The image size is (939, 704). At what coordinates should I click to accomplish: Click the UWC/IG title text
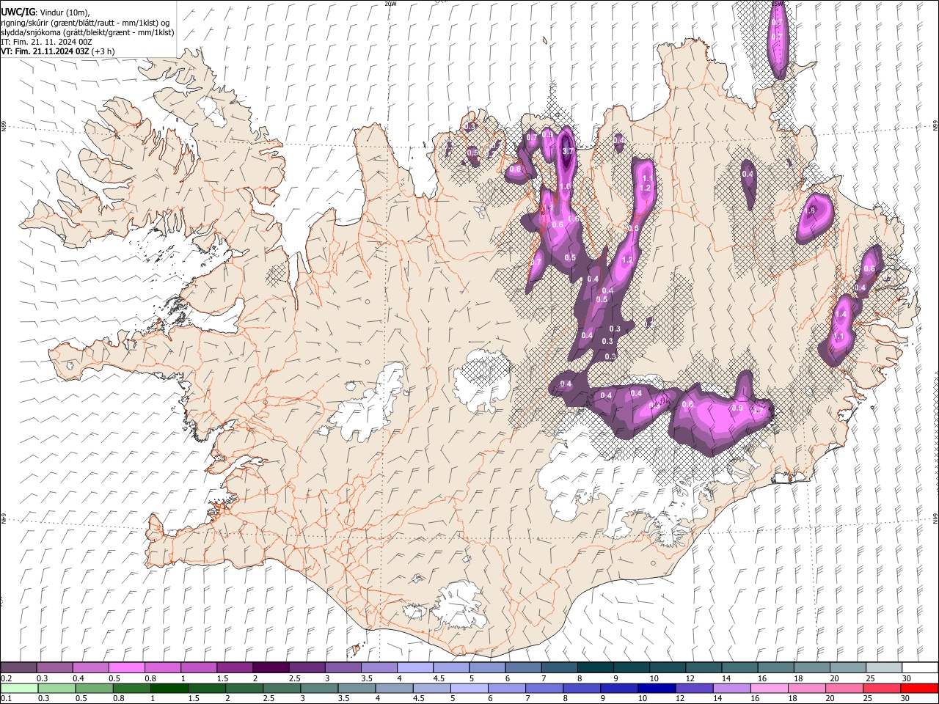[18, 12]
